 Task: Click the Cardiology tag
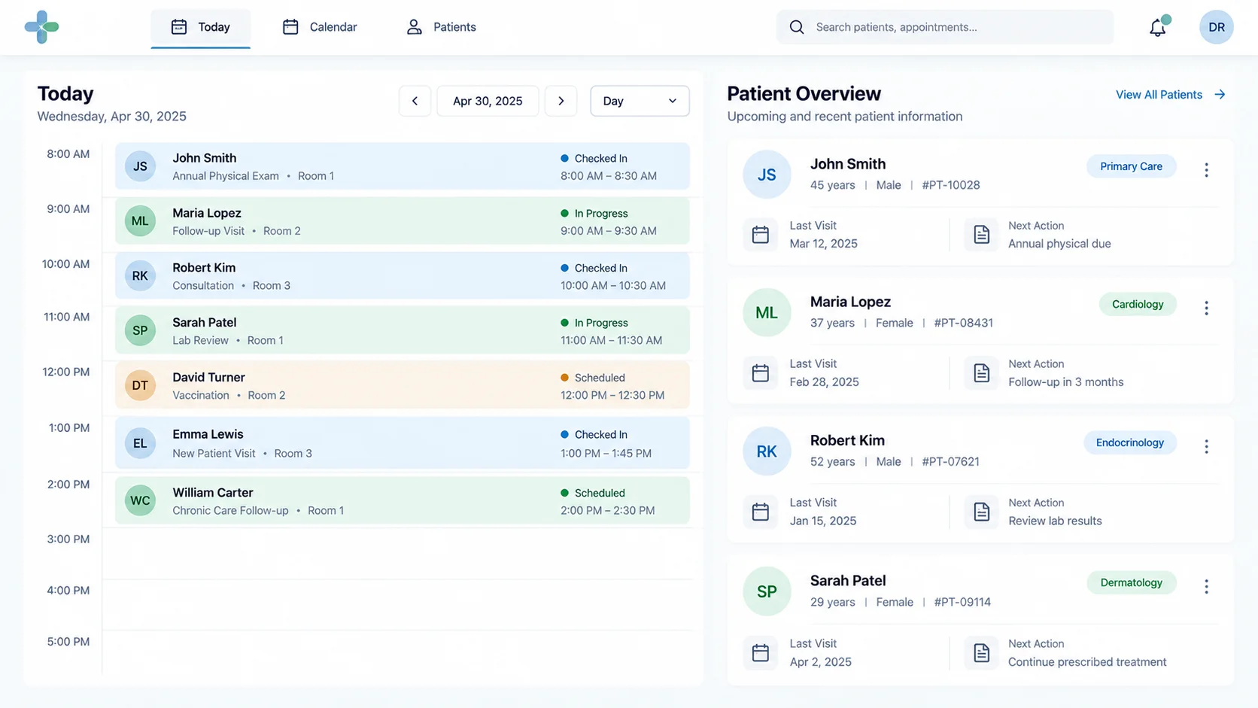tap(1138, 304)
